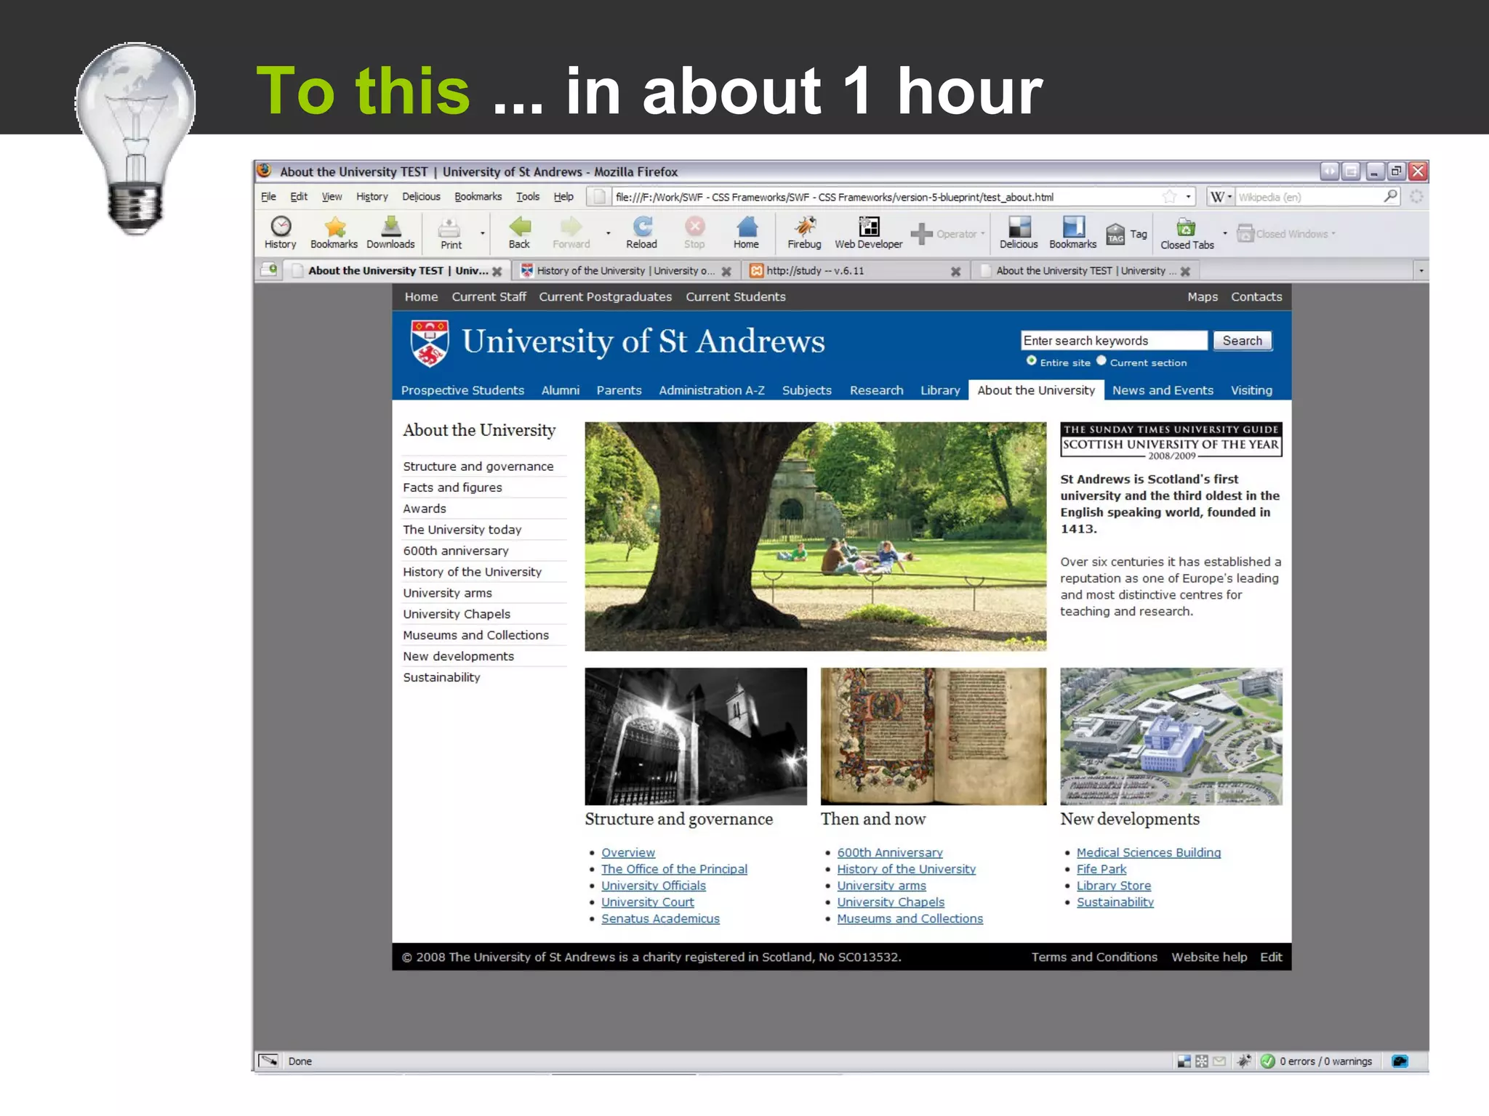This screenshot has height=1116, width=1489.
Task: Open the Print options dropdown arrow
Action: point(482,233)
